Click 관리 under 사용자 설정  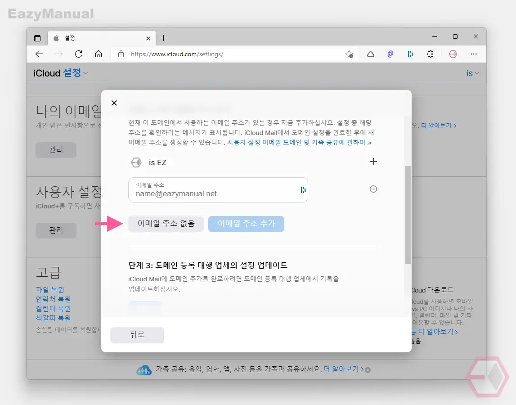tap(56, 230)
